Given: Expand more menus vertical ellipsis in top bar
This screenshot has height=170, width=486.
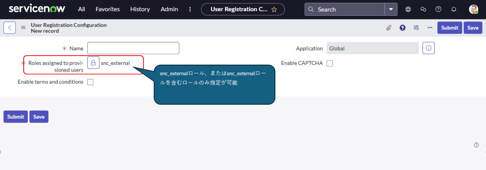Looking at the screenshot, I should click(x=190, y=9).
